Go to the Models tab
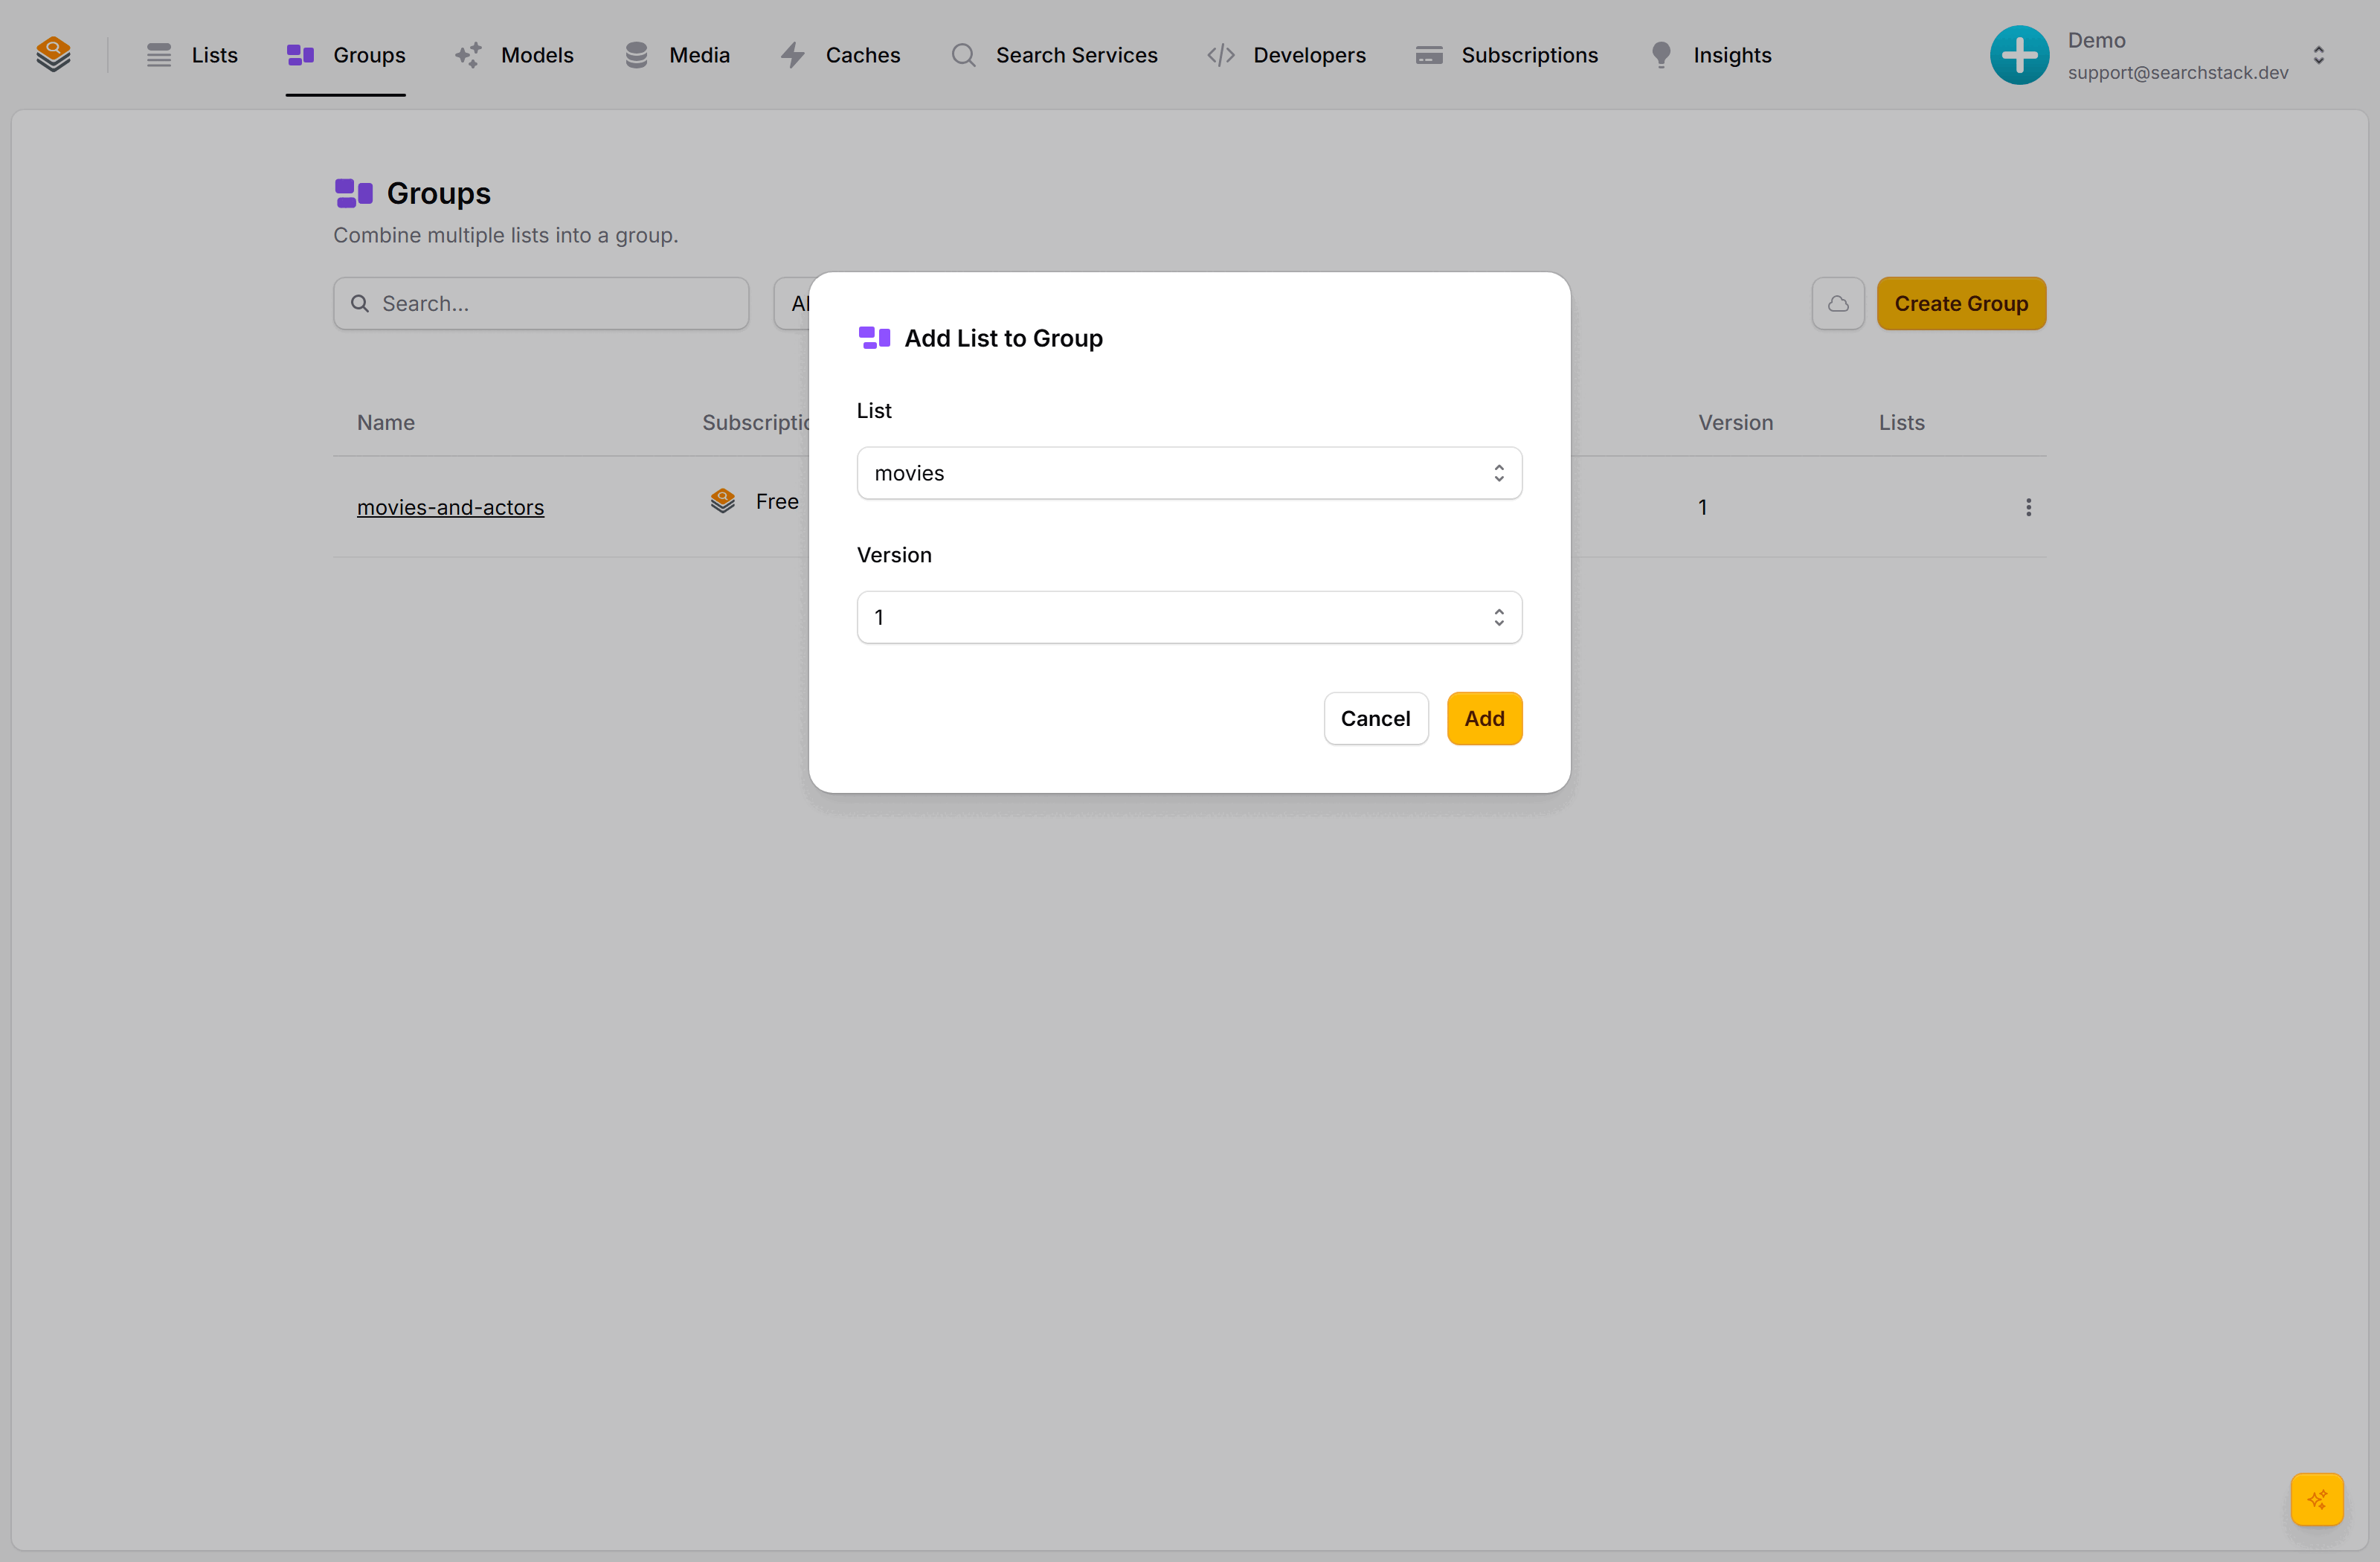 [x=514, y=55]
